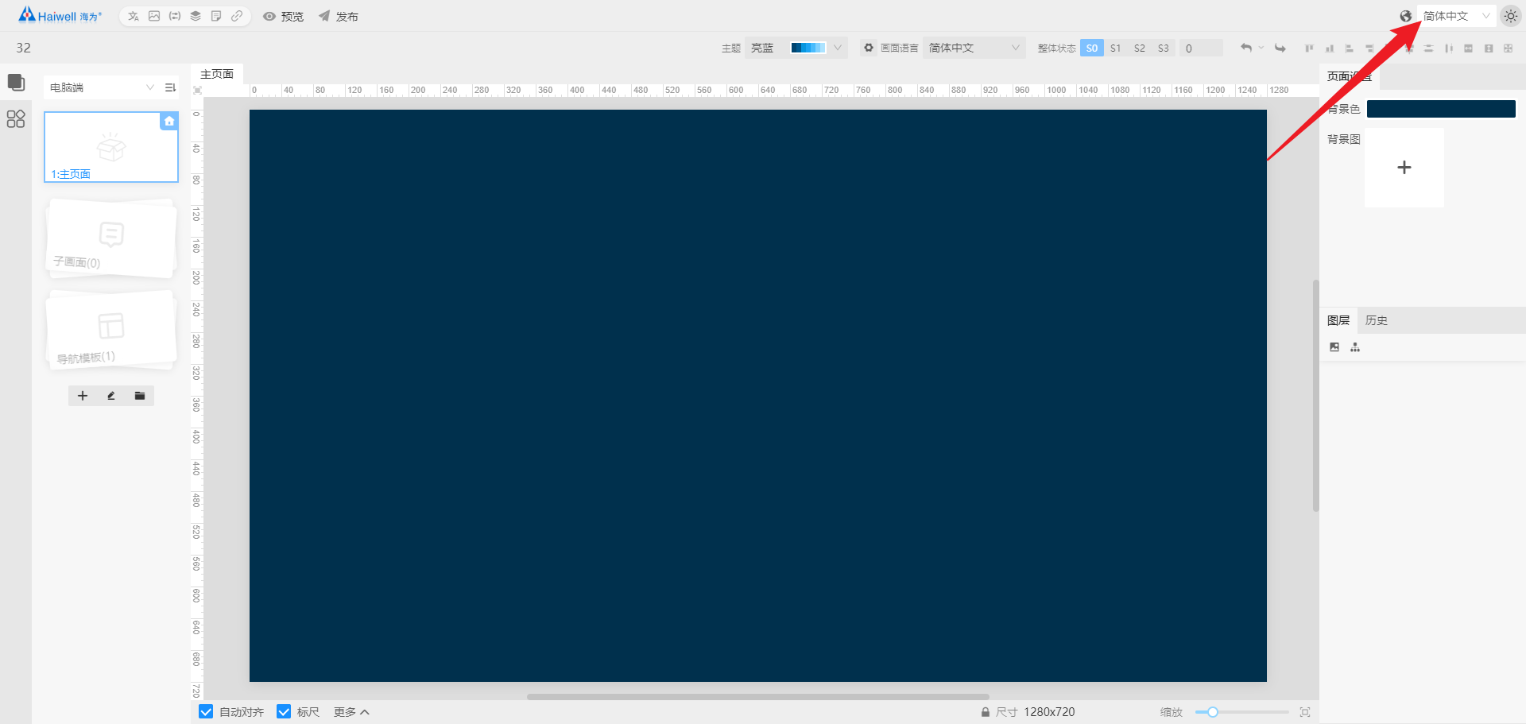
Task: Open the notes icon in top toolbar
Action: coord(216,16)
